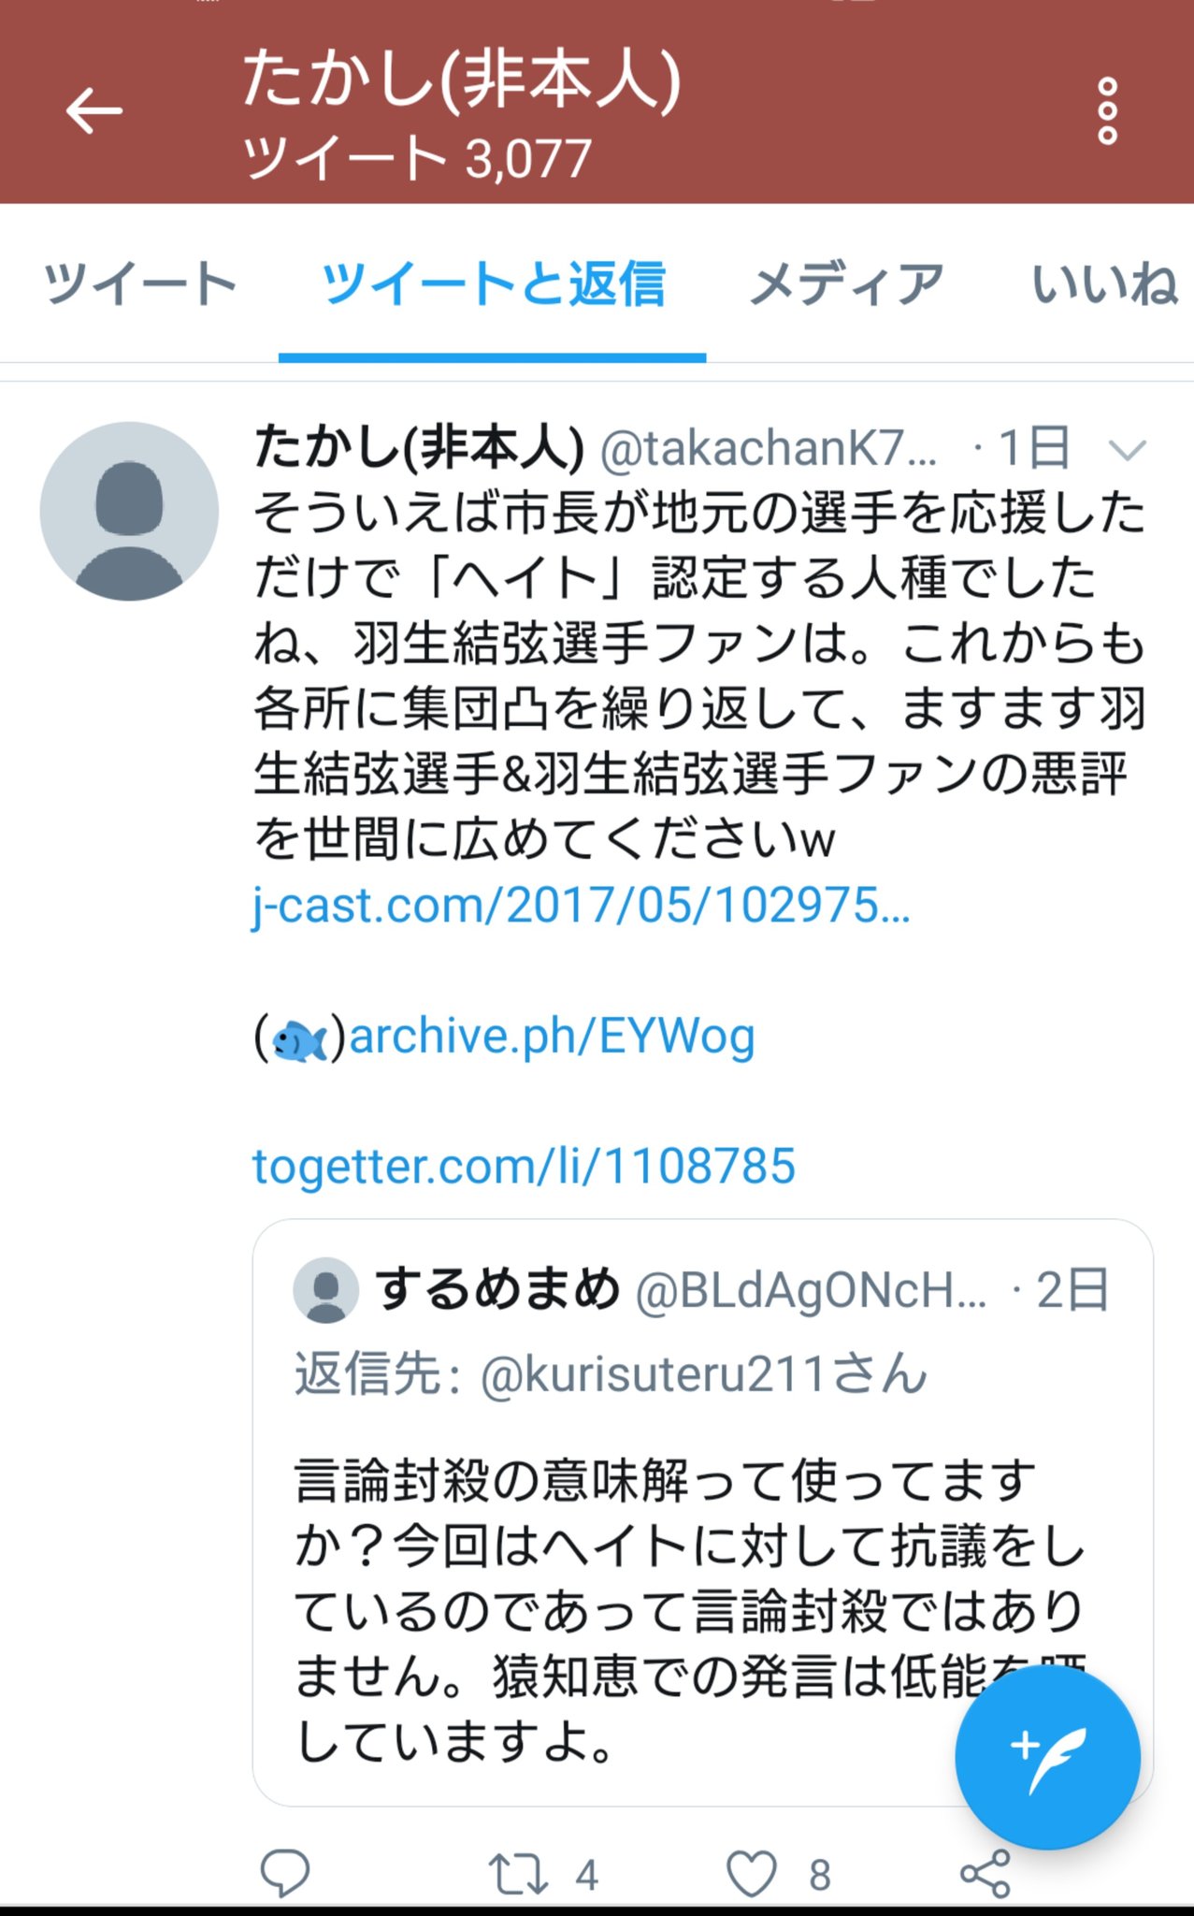Viewport: 1194px width, 1916px height.
Task: Tap the @takachanK7 handle in the tweet
Action: 768,449
